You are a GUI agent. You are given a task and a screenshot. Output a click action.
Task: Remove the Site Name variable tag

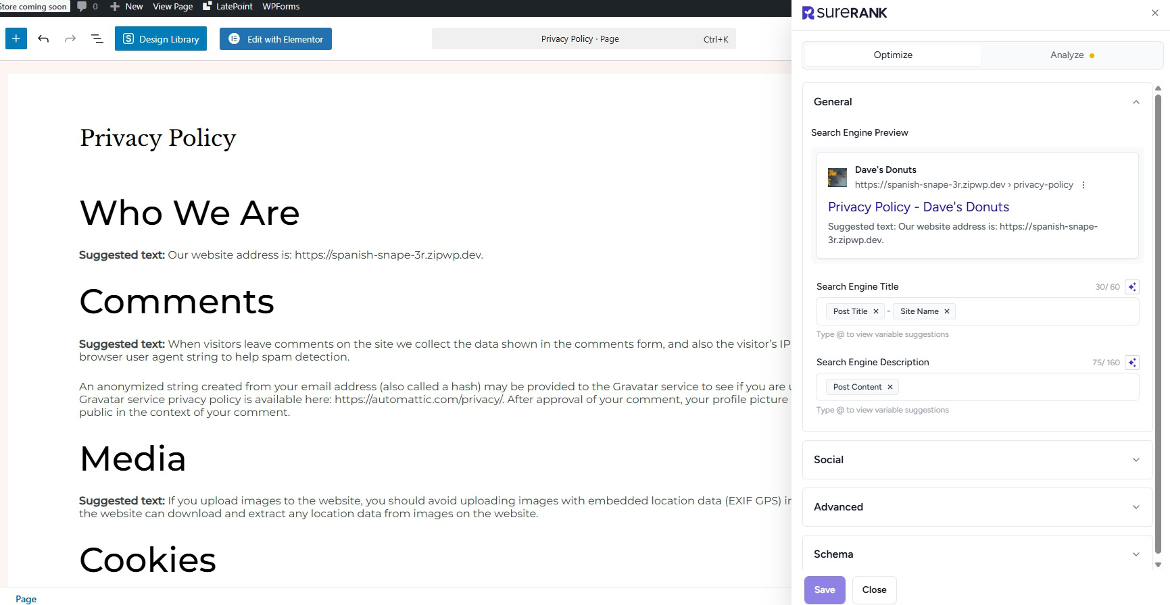947,311
